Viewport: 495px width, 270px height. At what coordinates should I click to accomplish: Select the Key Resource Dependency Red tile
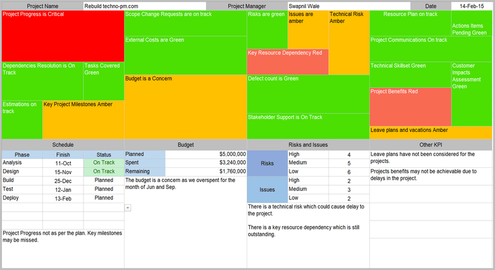coord(287,62)
